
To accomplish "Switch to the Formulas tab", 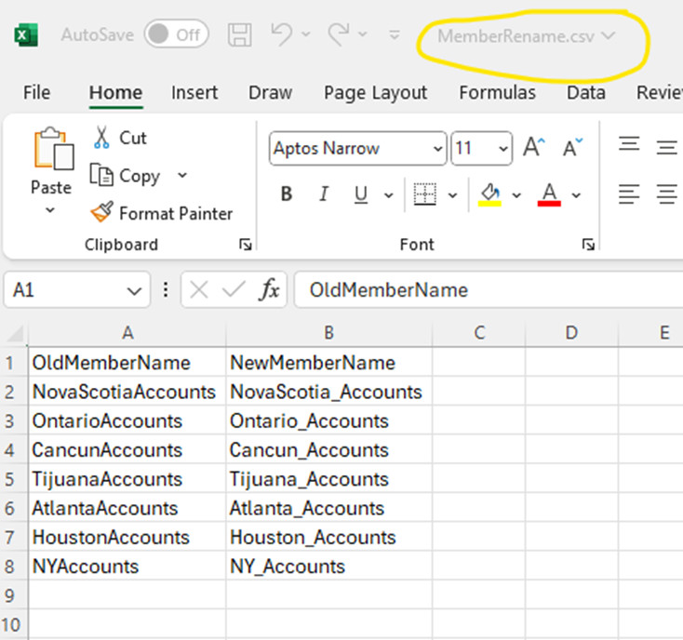I will coord(497,92).
